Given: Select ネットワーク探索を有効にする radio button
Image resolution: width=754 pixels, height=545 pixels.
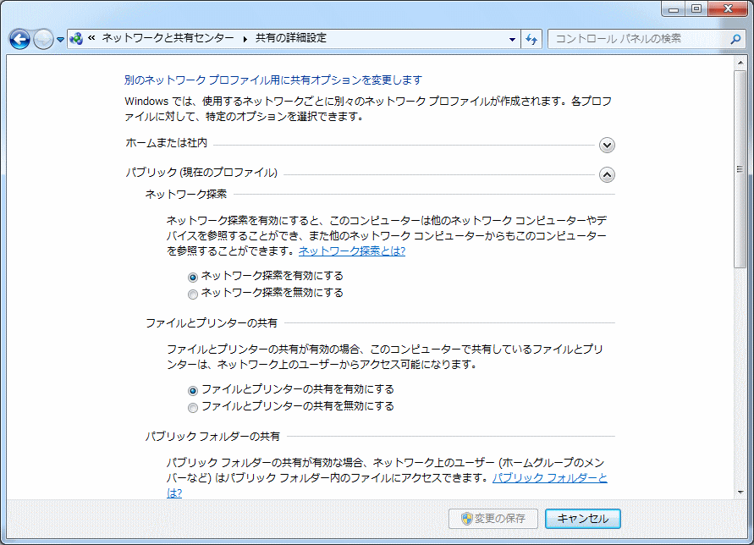Looking at the screenshot, I should (x=193, y=277).
